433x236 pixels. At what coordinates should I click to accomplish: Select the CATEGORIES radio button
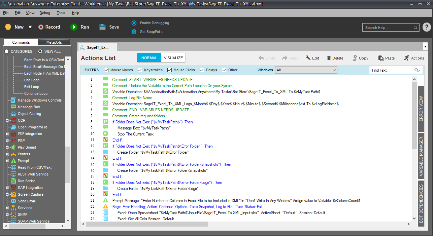6,51
